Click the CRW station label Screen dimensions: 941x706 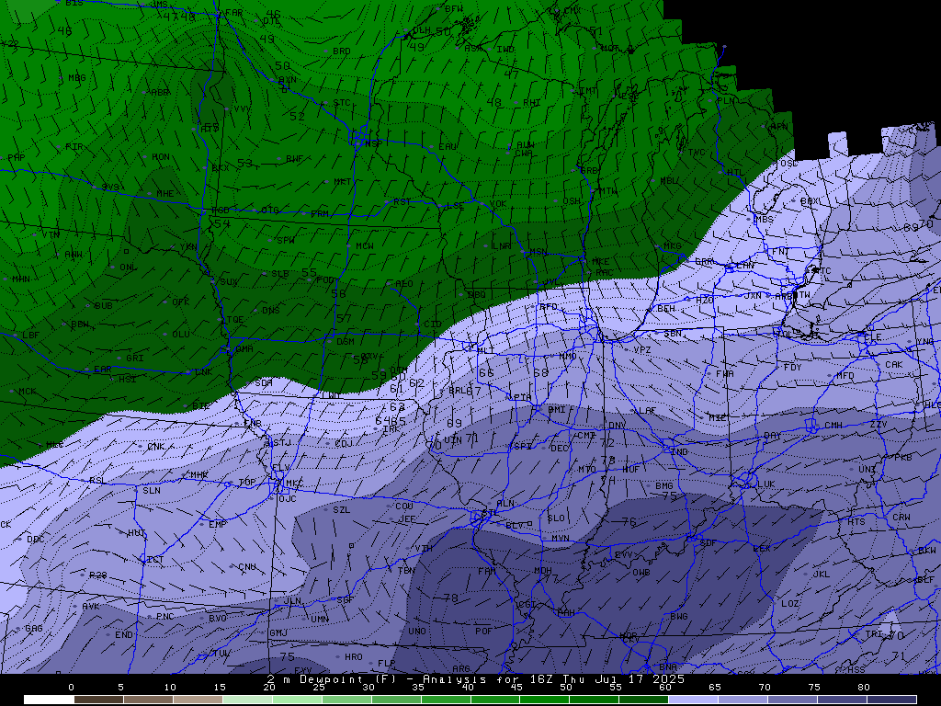tap(901, 518)
